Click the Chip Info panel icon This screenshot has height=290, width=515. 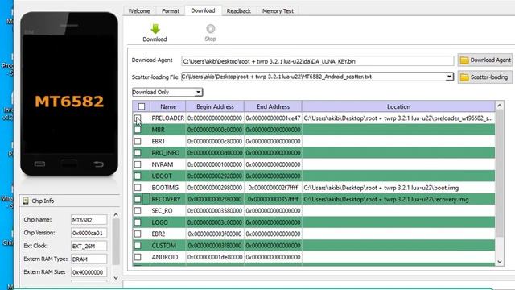pyautogui.click(x=26, y=201)
